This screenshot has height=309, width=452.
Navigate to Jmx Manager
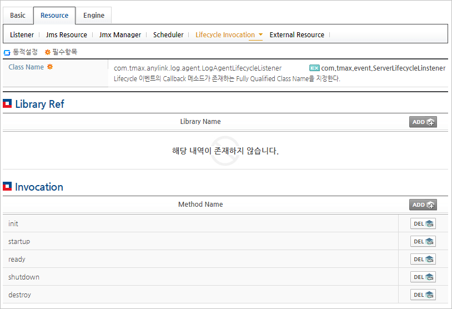120,34
